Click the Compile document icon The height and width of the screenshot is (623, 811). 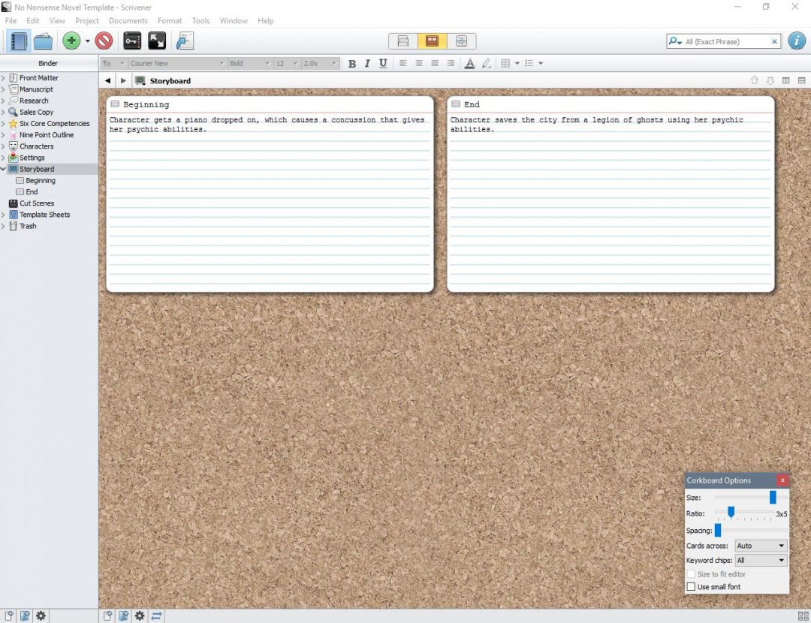point(185,41)
